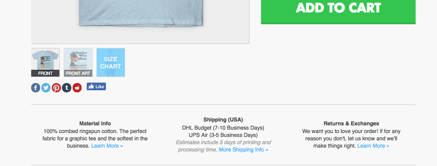Click the large t-shirt product image
This screenshot has height=166, width=437.
tap(140, 22)
